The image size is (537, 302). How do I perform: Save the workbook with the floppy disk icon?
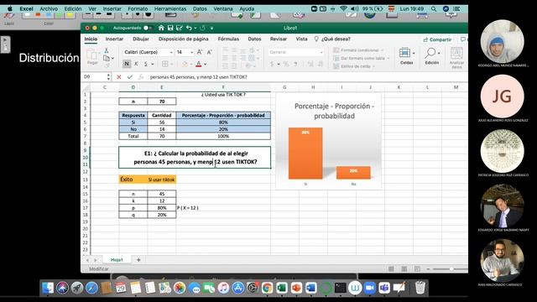tap(170, 28)
